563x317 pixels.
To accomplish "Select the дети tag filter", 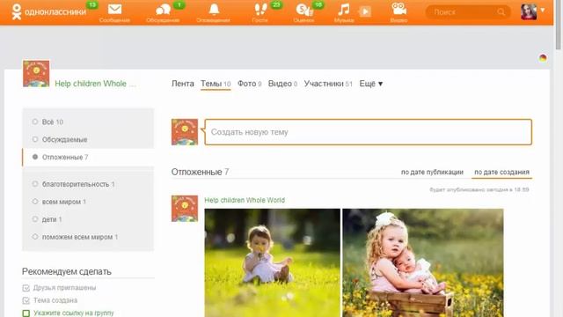I will (x=88, y=219).
